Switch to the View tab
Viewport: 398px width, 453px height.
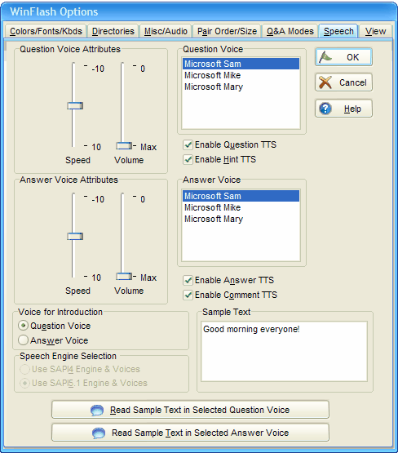(x=375, y=31)
